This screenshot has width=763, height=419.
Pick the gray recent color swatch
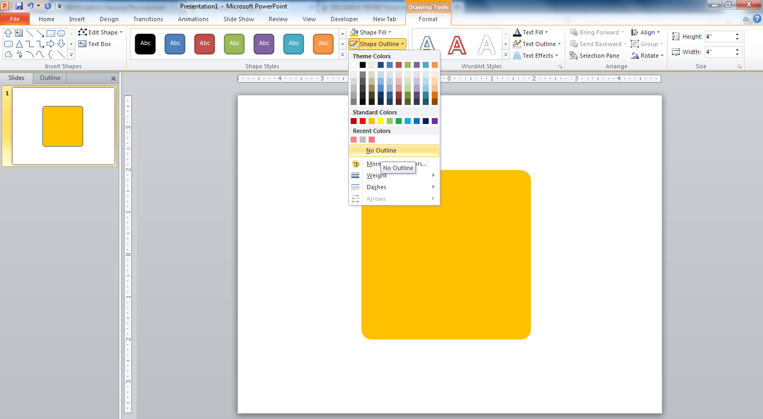(x=363, y=139)
